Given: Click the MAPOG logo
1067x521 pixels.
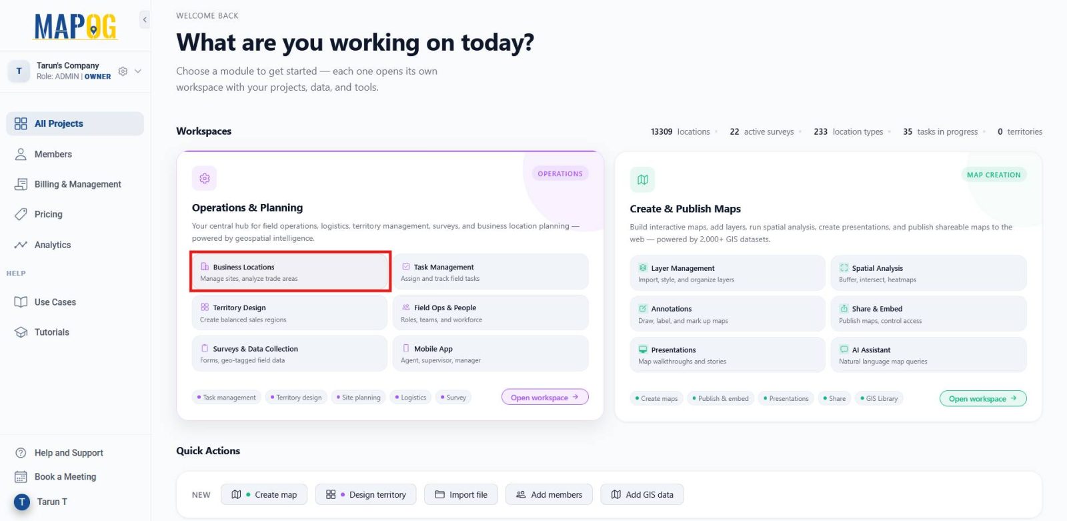Looking at the screenshot, I should (75, 27).
